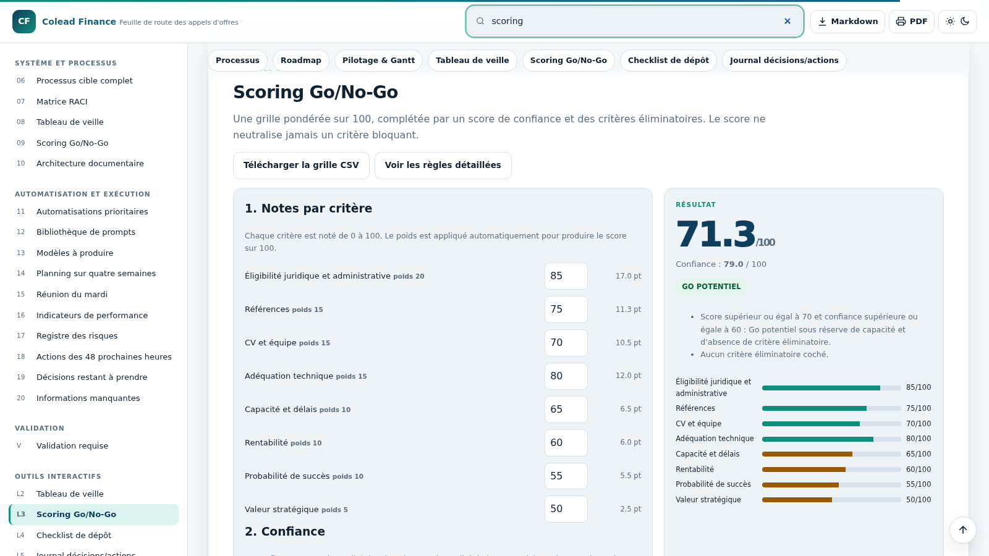Open the Roadmap tab
This screenshot has width=989, height=556.
pyautogui.click(x=301, y=61)
